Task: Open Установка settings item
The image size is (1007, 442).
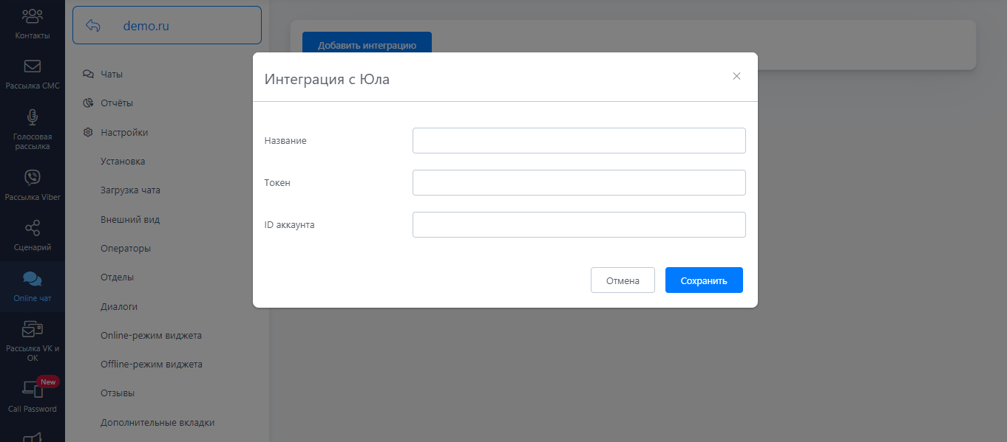Action: point(123,162)
